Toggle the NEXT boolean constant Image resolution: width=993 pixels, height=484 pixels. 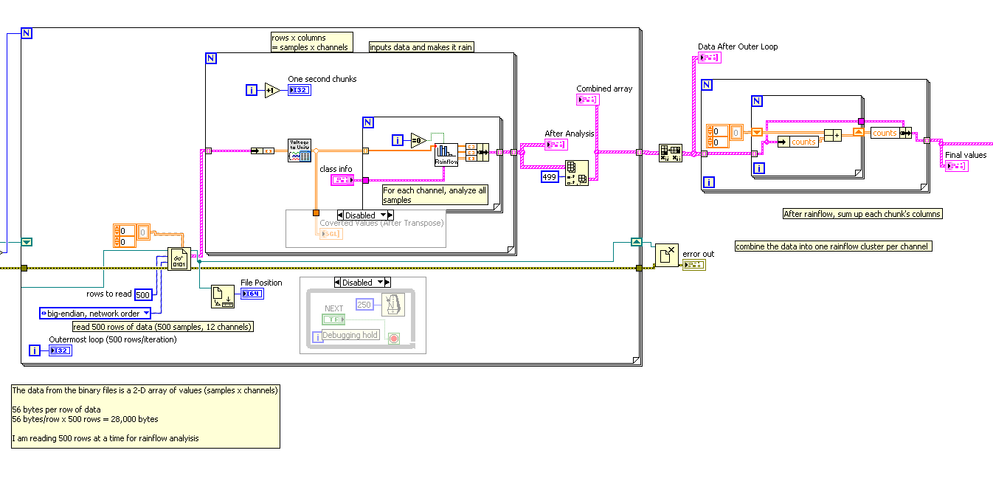tap(332, 319)
